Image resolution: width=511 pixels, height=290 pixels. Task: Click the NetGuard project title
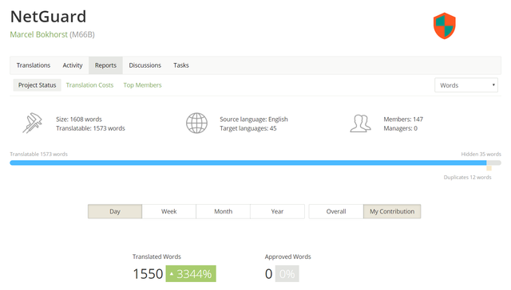coord(48,17)
